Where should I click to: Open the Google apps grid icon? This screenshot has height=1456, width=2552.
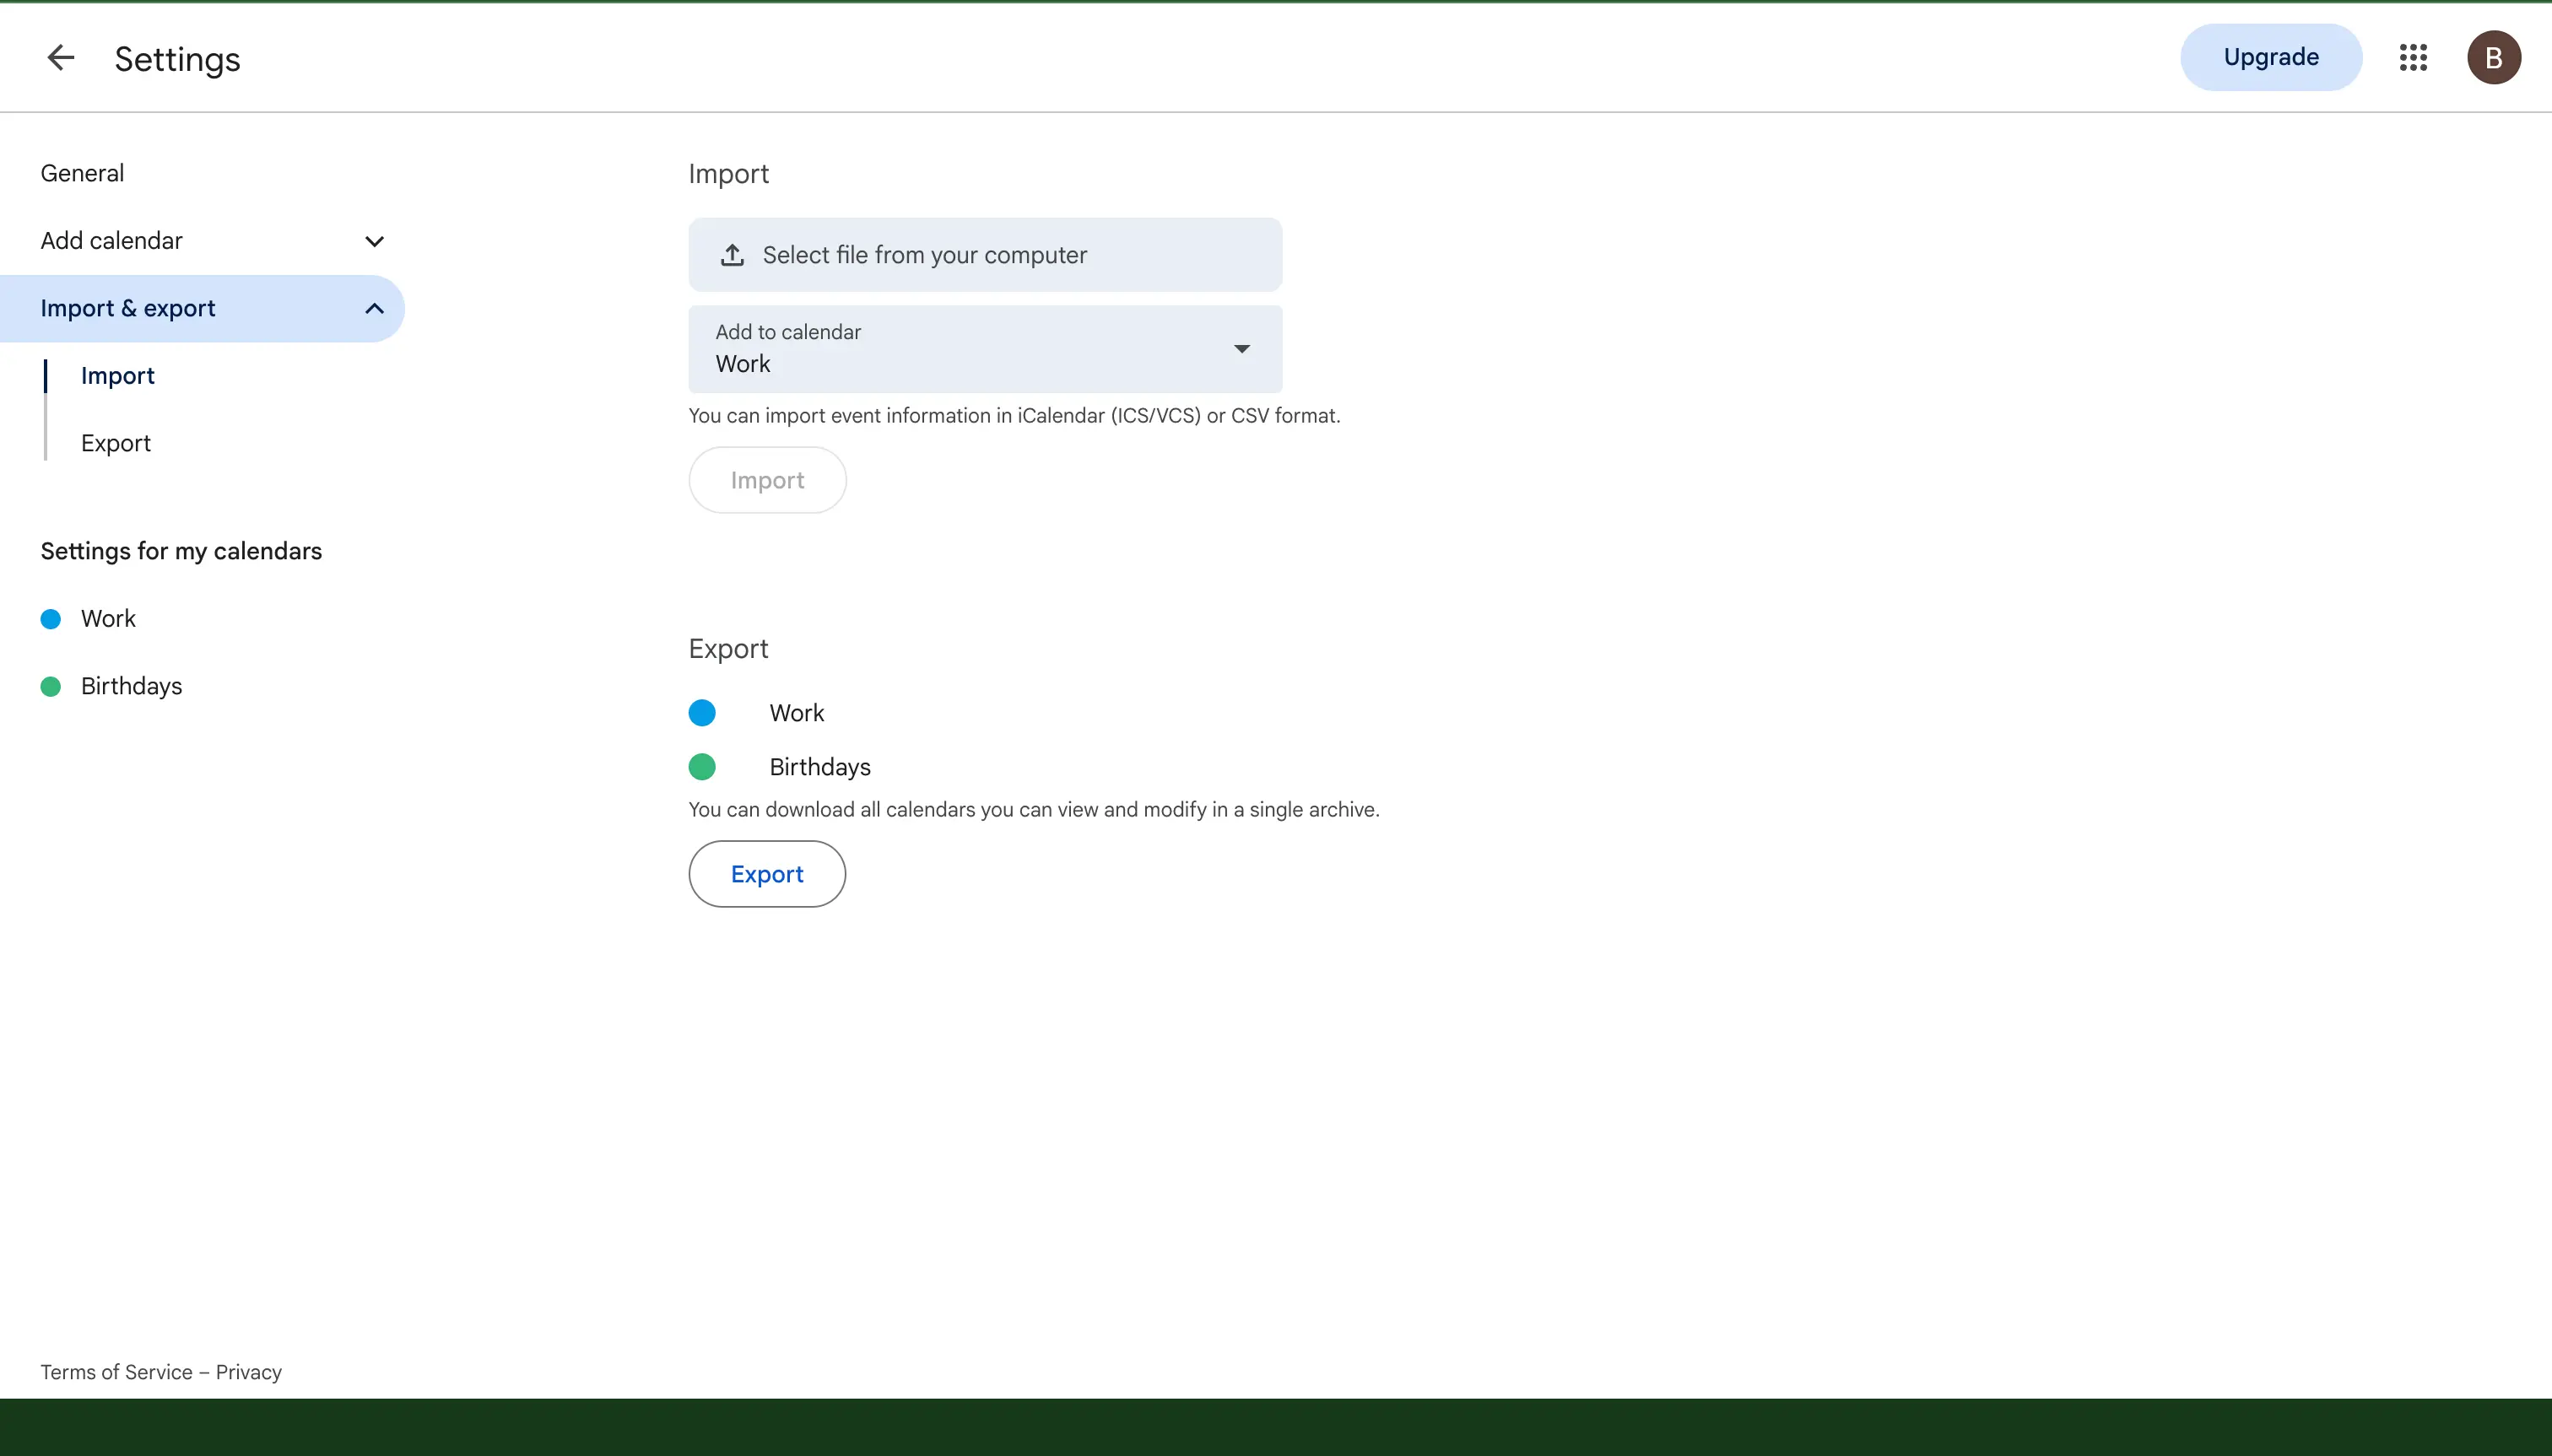[2413, 57]
